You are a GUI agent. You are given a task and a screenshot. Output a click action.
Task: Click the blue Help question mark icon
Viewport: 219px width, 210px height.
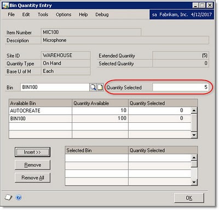(x=19, y=197)
